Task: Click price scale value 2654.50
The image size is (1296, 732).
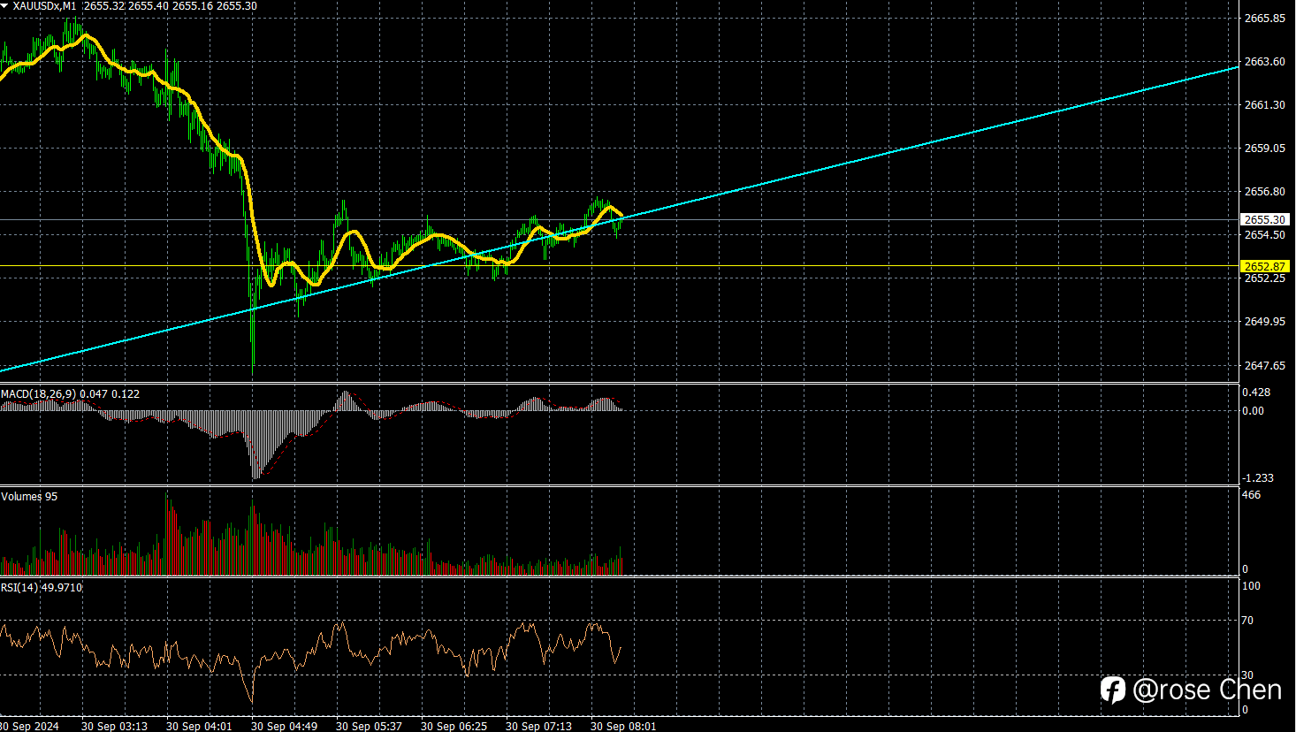Action: pyautogui.click(x=1264, y=235)
